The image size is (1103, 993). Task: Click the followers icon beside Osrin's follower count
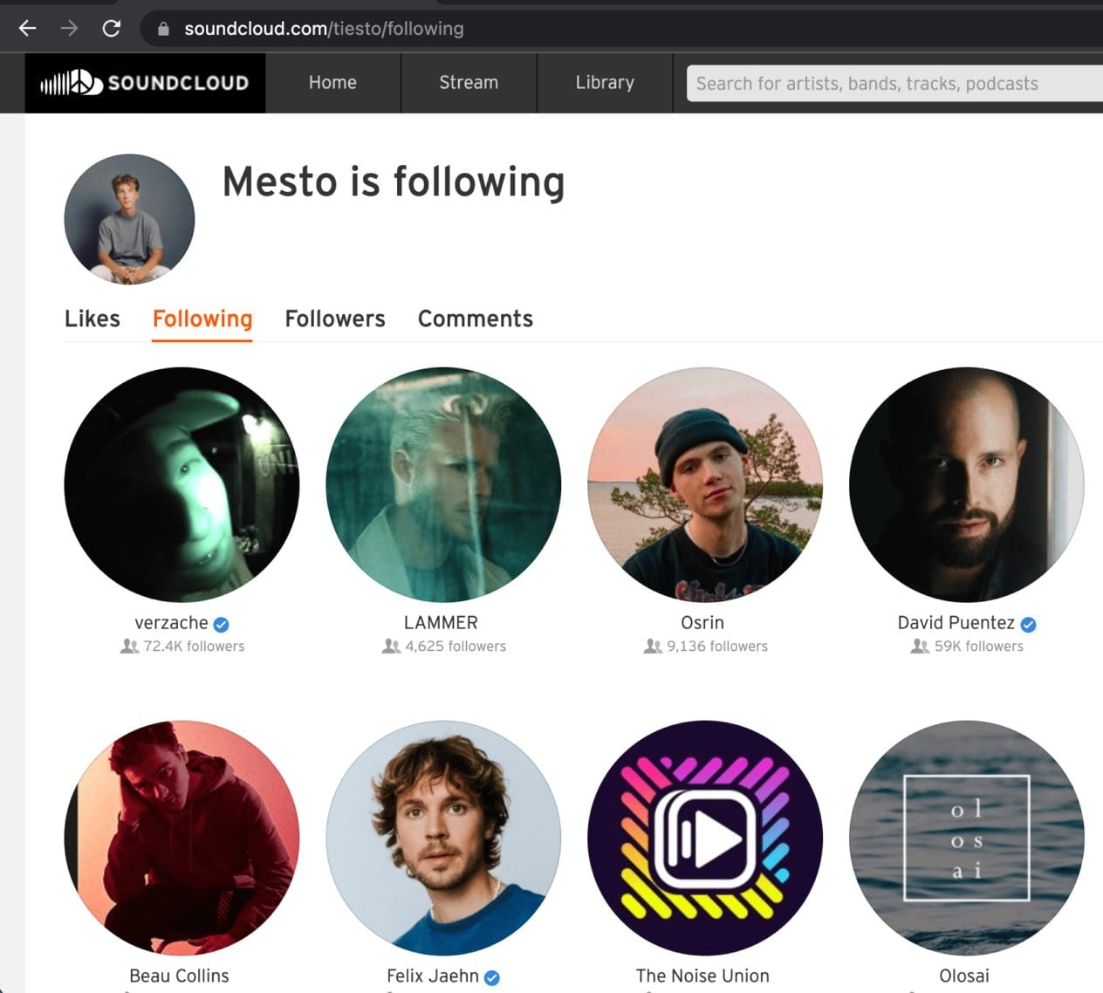652,646
